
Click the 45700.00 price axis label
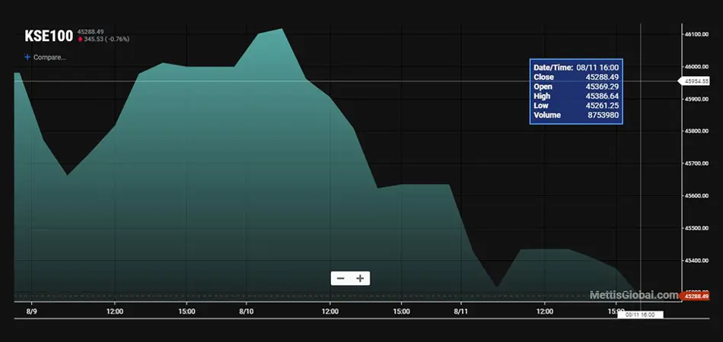pos(696,163)
